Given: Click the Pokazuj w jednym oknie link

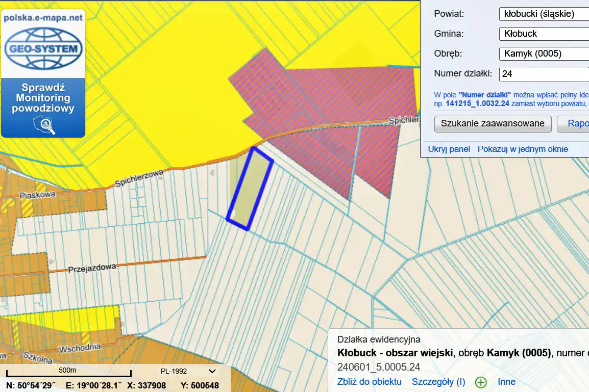Looking at the screenshot, I should tap(523, 149).
